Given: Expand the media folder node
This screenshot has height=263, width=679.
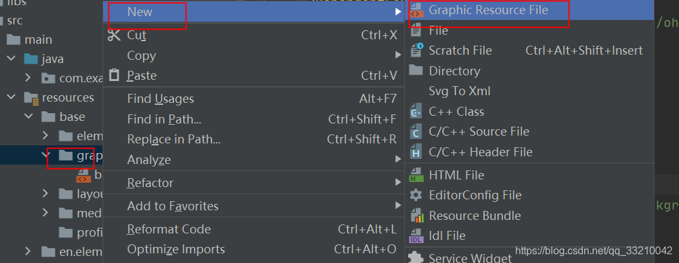Looking at the screenshot, I should coord(46,212).
